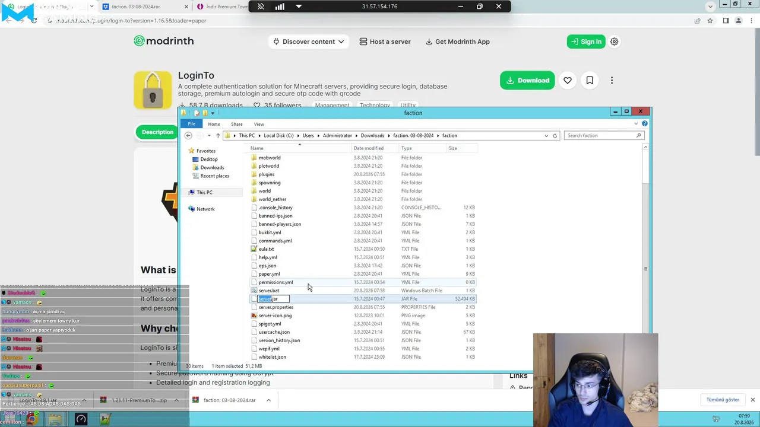The image size is (760, 427).
Task: Open browser share icon in address bar
Action: (697, 21)
